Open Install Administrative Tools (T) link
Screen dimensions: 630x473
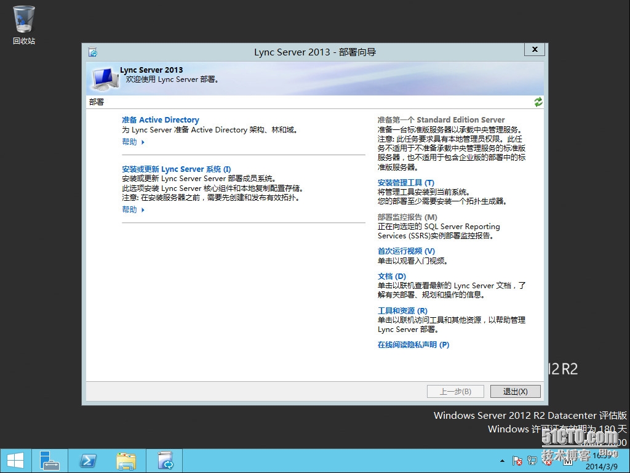pos(406,182)
